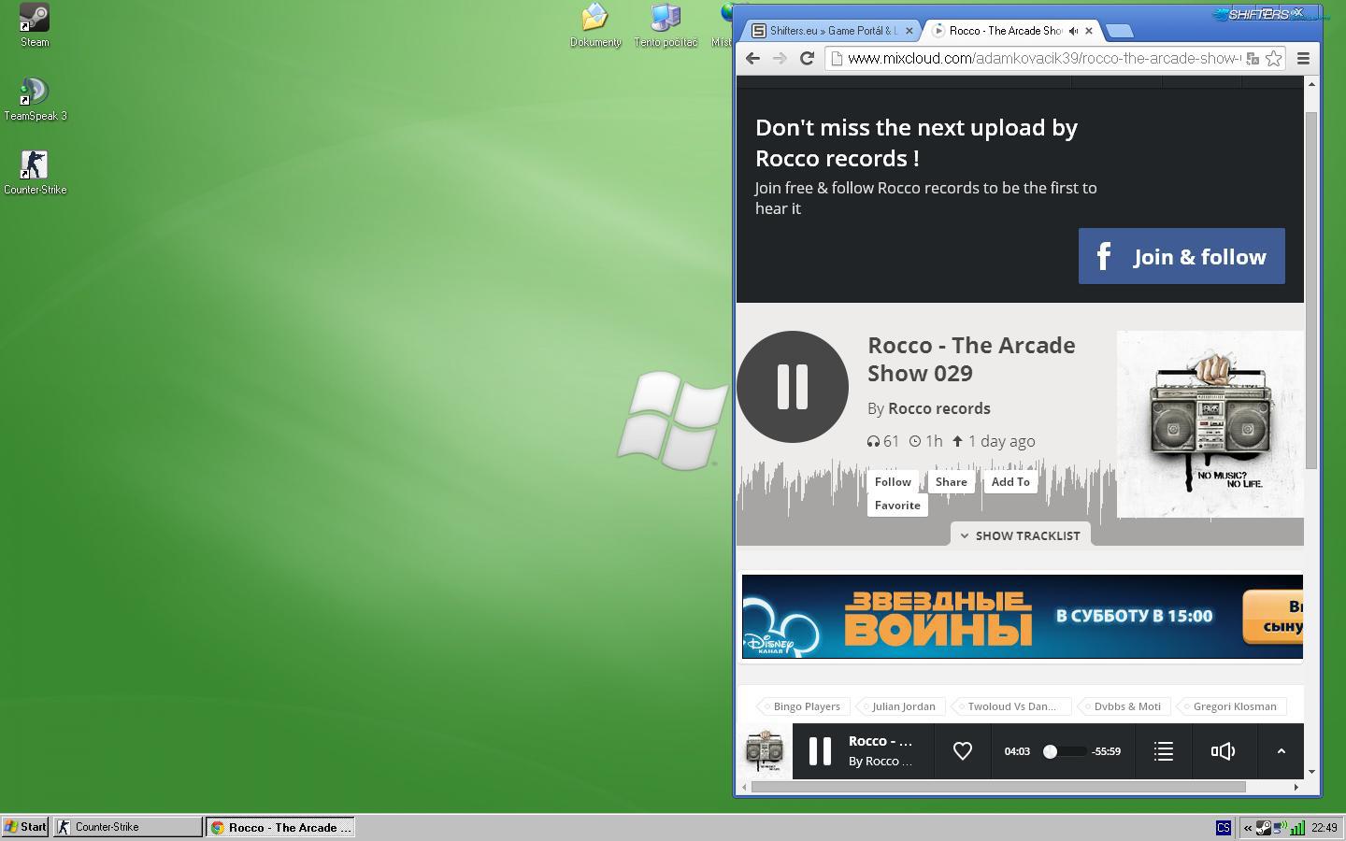Mark the show as Favorite
1346x841 pixels.
coord(897,506)
